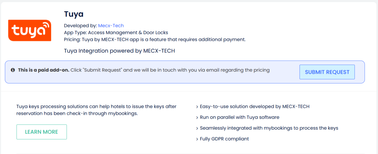
Task: Select 'Seamlessly integrated with mybookings' feature text
Action: (x=269, y=128)
